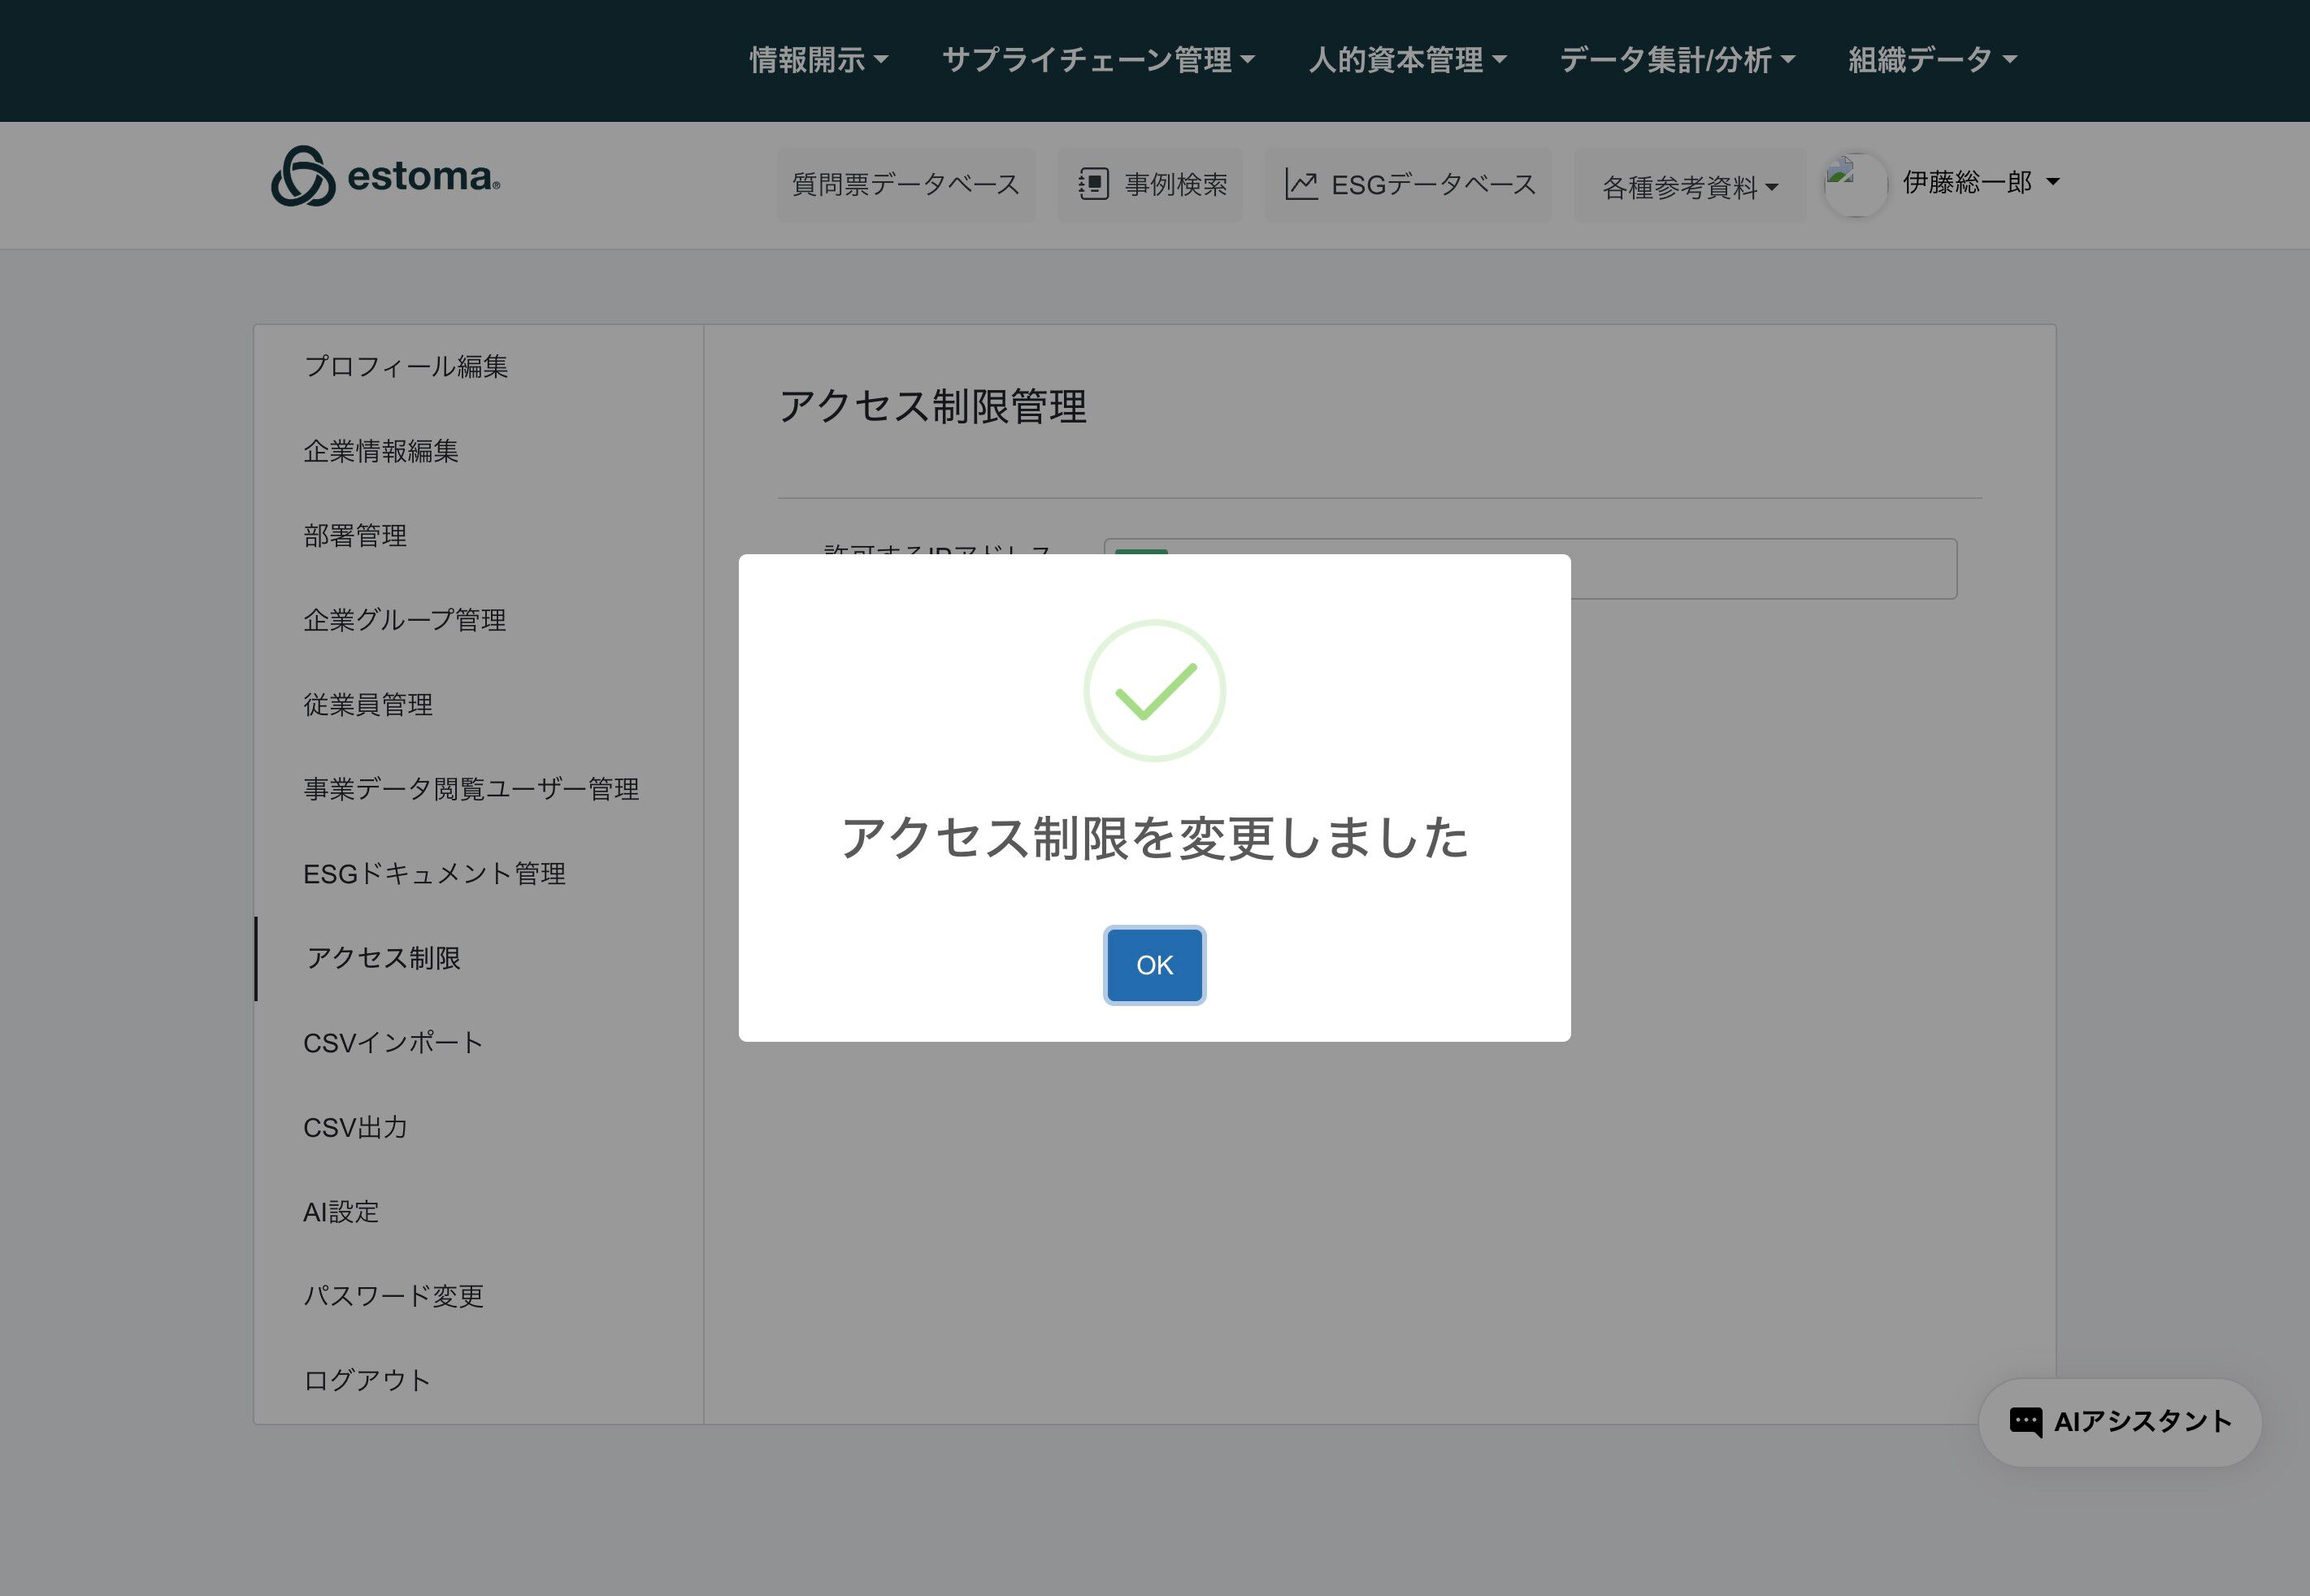
Task: Click the green success checkmark icon
Action: tap(1154, 691)
